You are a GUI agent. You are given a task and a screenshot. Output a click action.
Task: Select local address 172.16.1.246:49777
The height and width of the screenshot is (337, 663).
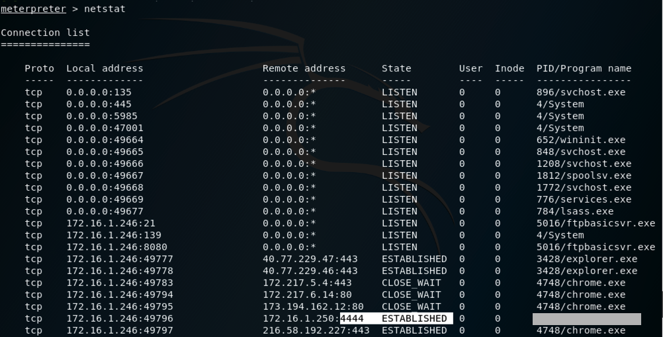point(120,259)
